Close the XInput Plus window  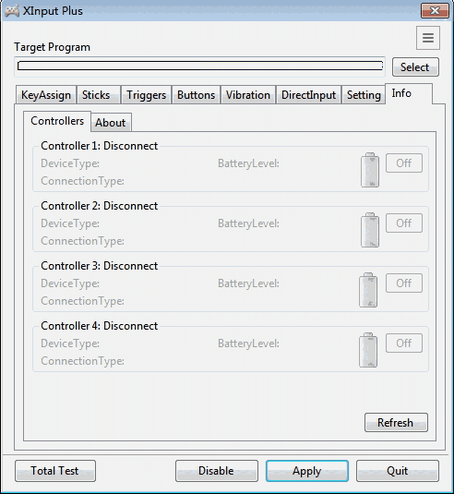tap(435, 11)
